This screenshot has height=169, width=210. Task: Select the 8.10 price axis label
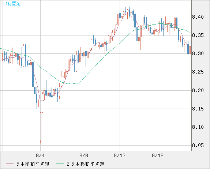[198, 127]
